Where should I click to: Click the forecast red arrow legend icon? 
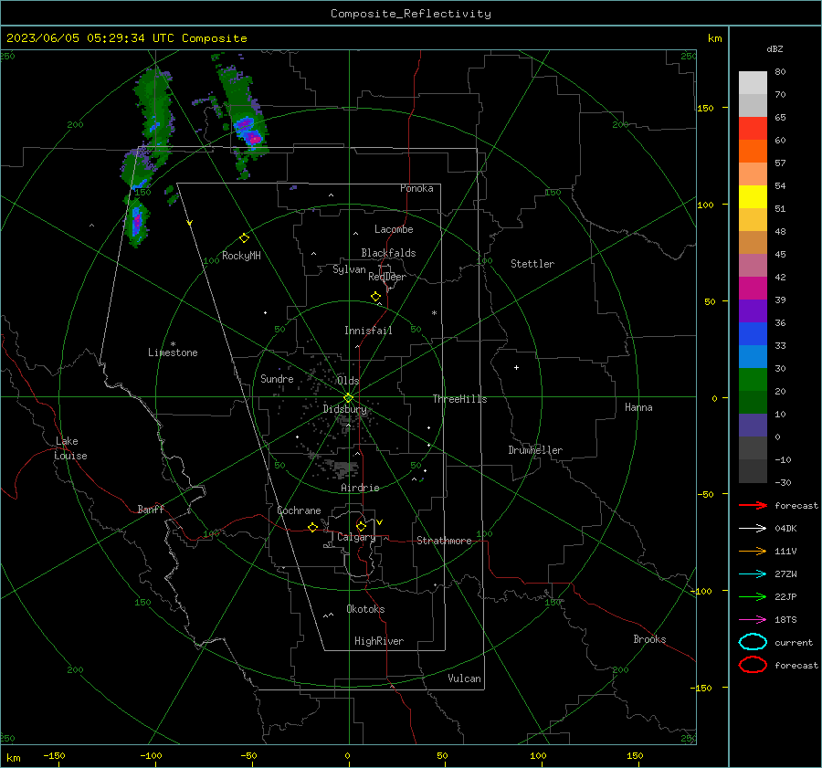(x=753, y=505)
